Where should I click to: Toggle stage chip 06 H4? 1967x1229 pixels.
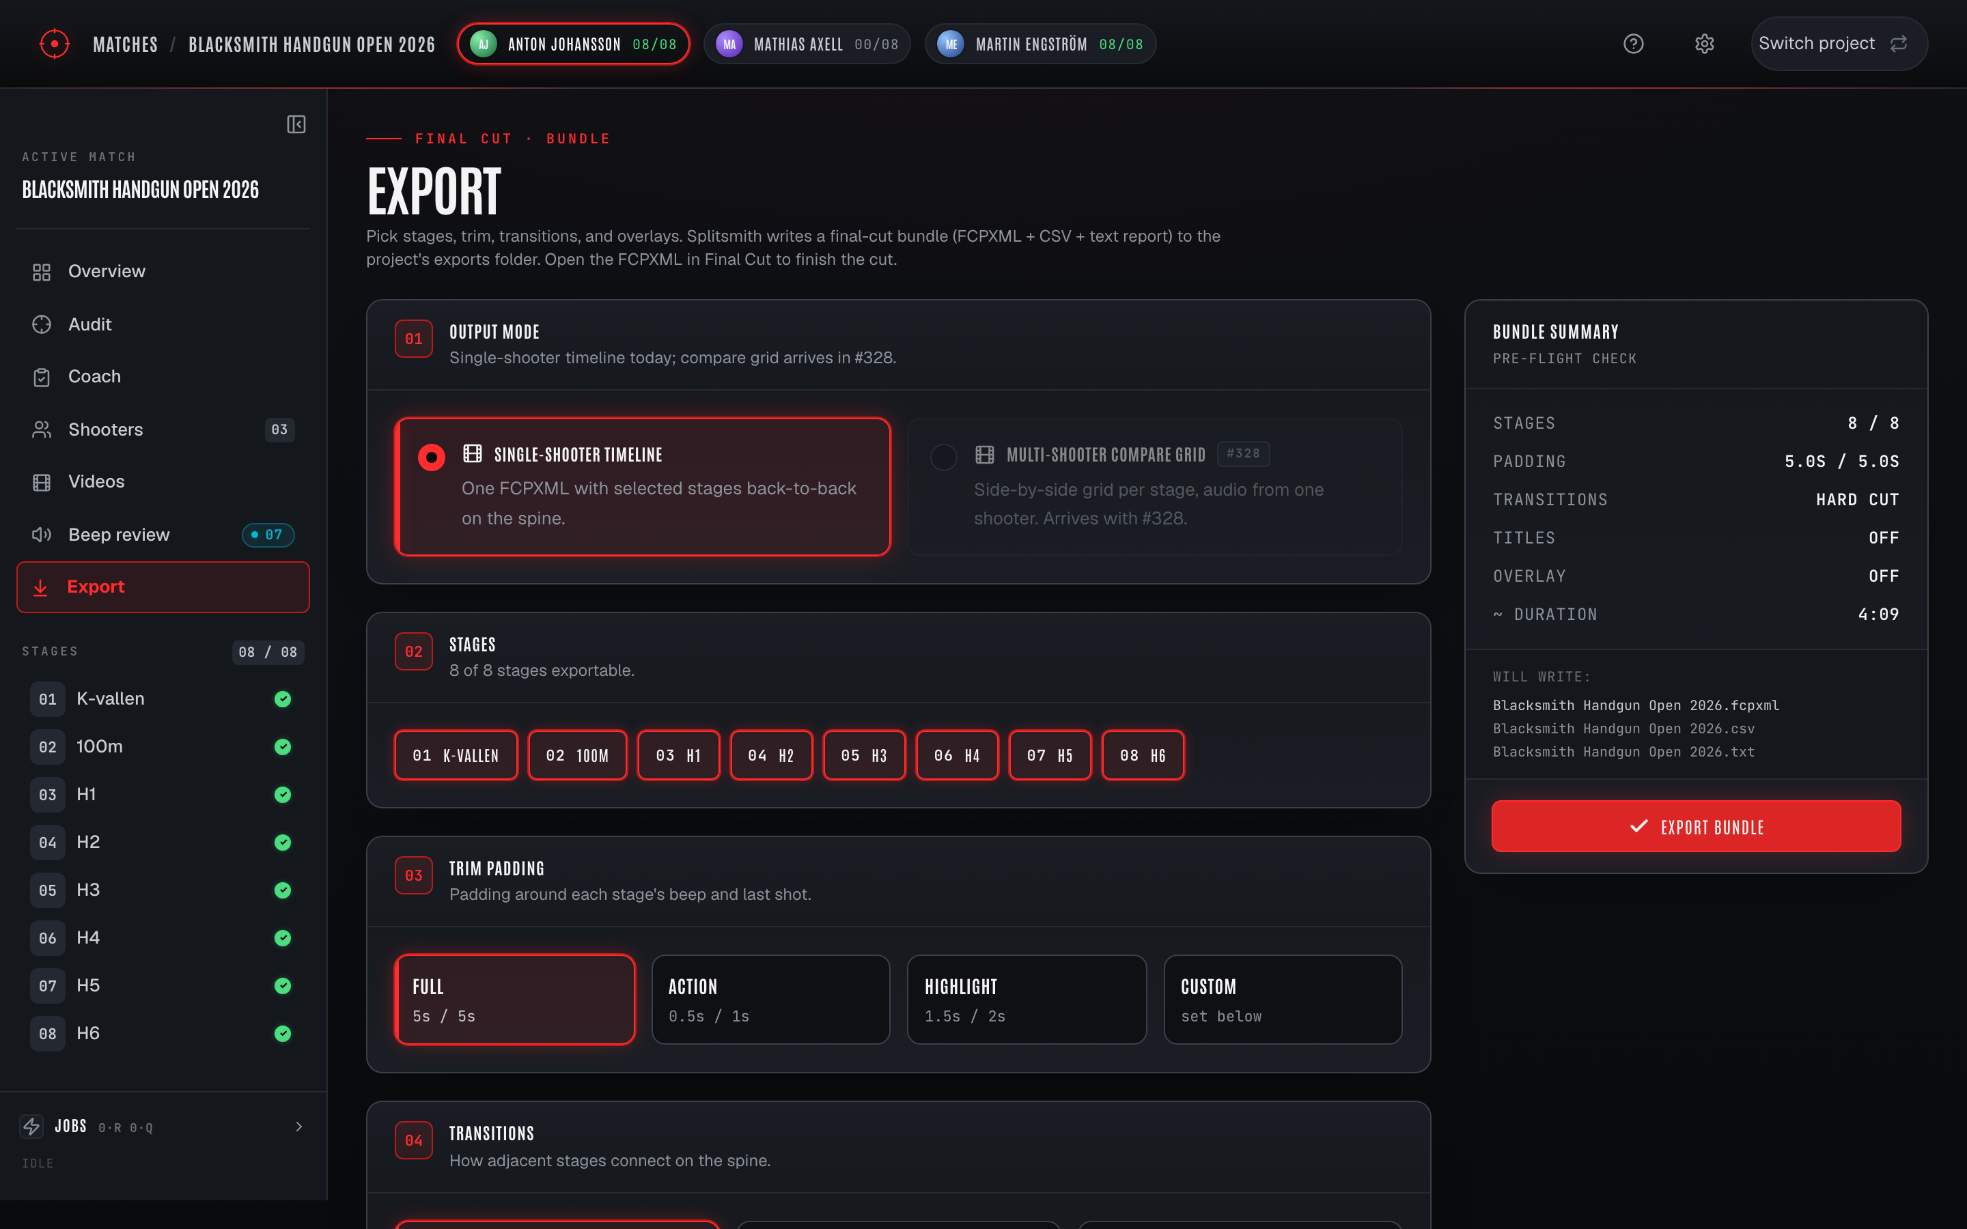958,755
